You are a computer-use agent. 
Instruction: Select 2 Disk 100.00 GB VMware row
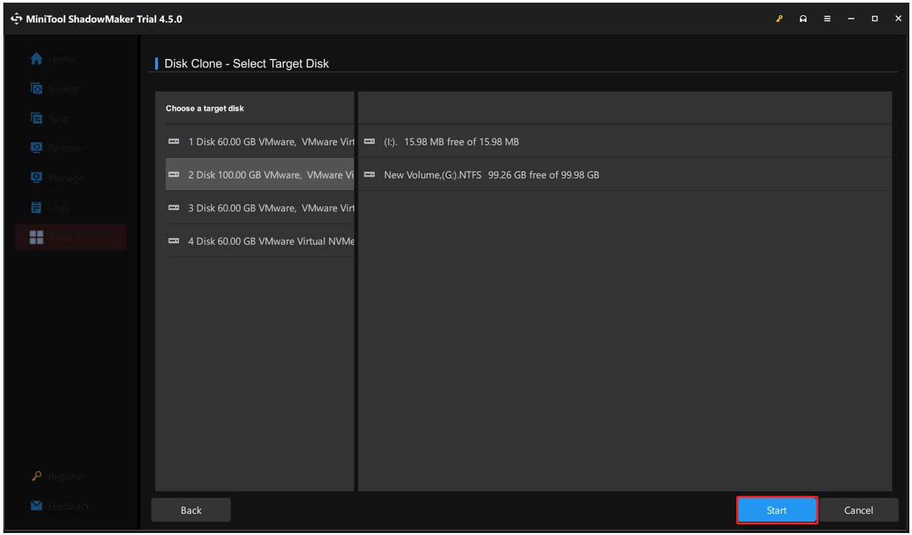coord(260,174)
